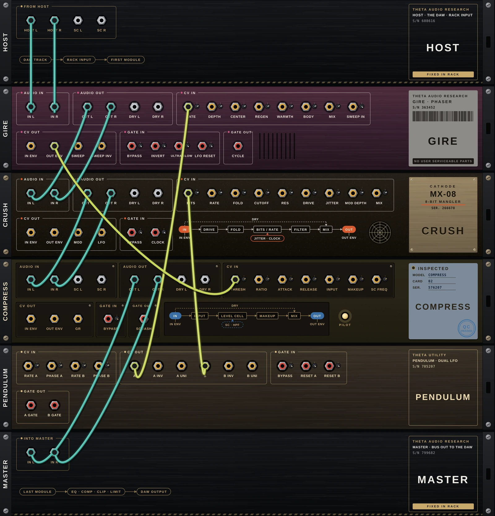Click Compress RATIO CV input jack

pyautogui.click(x=259, y=280)
